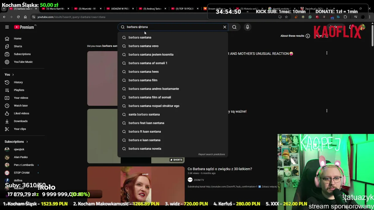Image resolution: width=374 pixels, height=210 pixels.
Task: Click the notifications bell icon
Action: point(351,27)
